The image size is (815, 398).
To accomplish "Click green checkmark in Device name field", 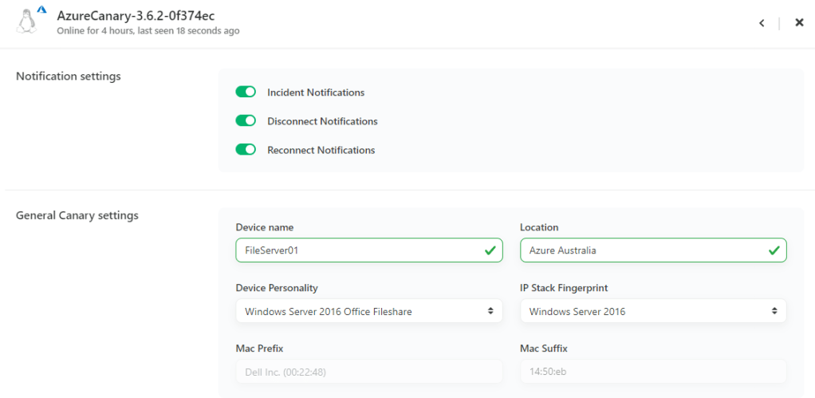I will [490, 250].
